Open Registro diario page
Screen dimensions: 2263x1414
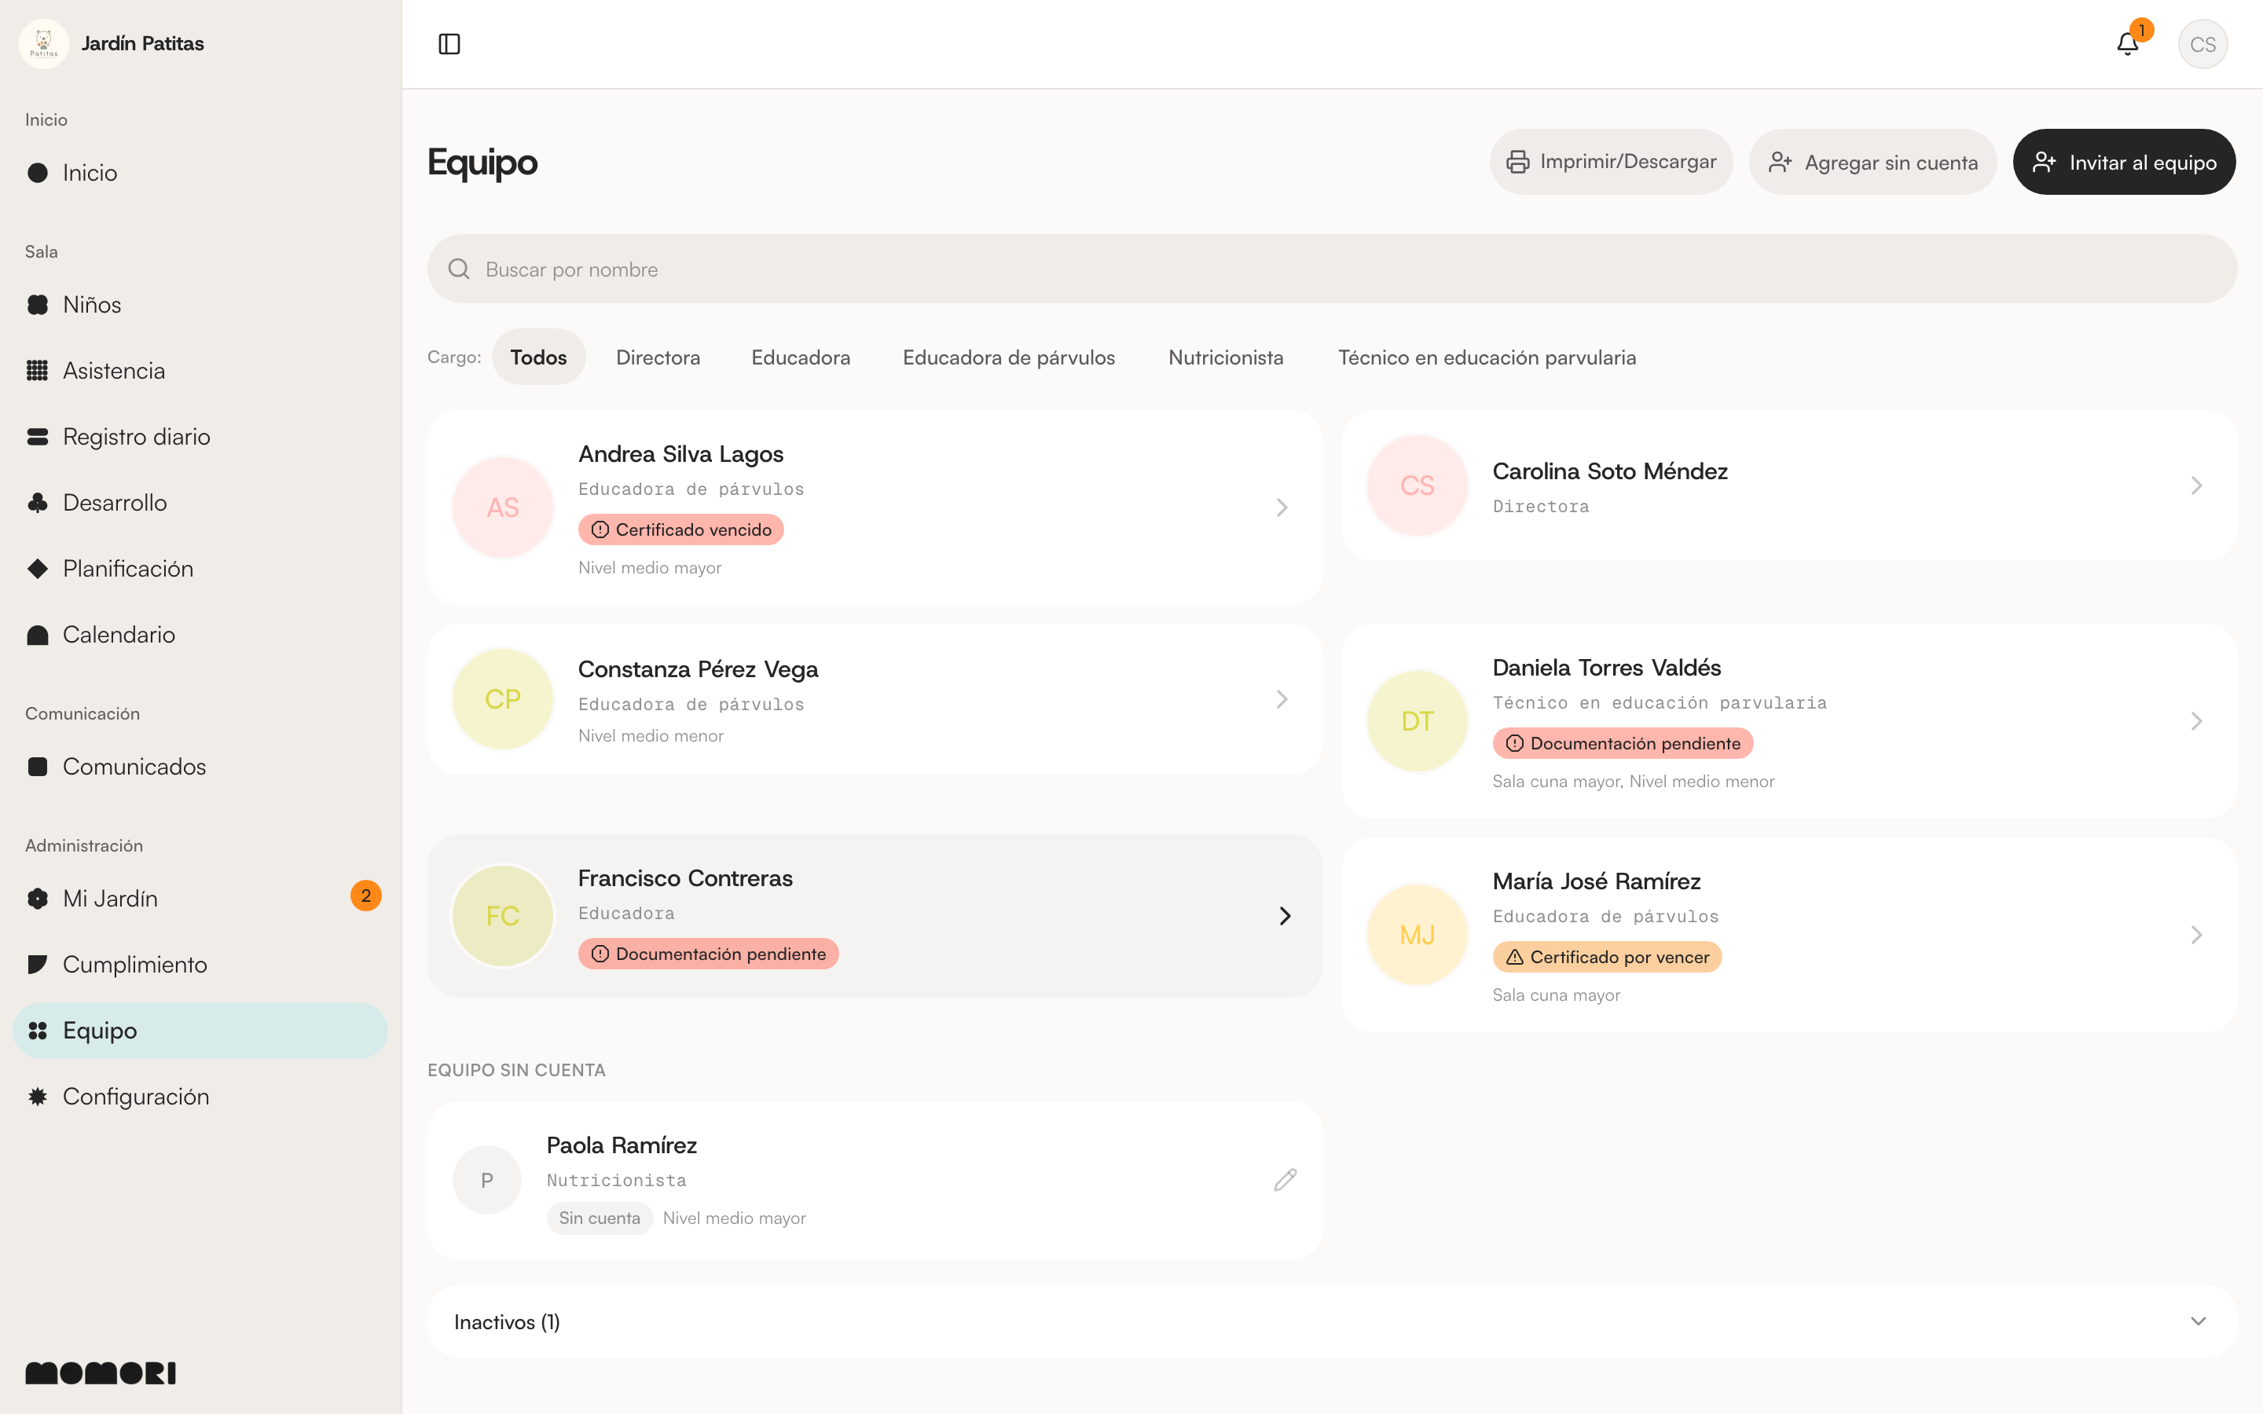pyautogui.click(x=200, y=437)
